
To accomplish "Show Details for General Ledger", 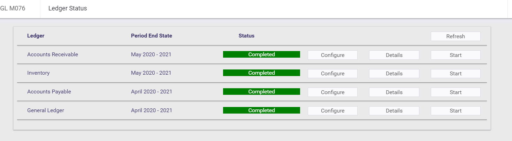I will point(394,111).
